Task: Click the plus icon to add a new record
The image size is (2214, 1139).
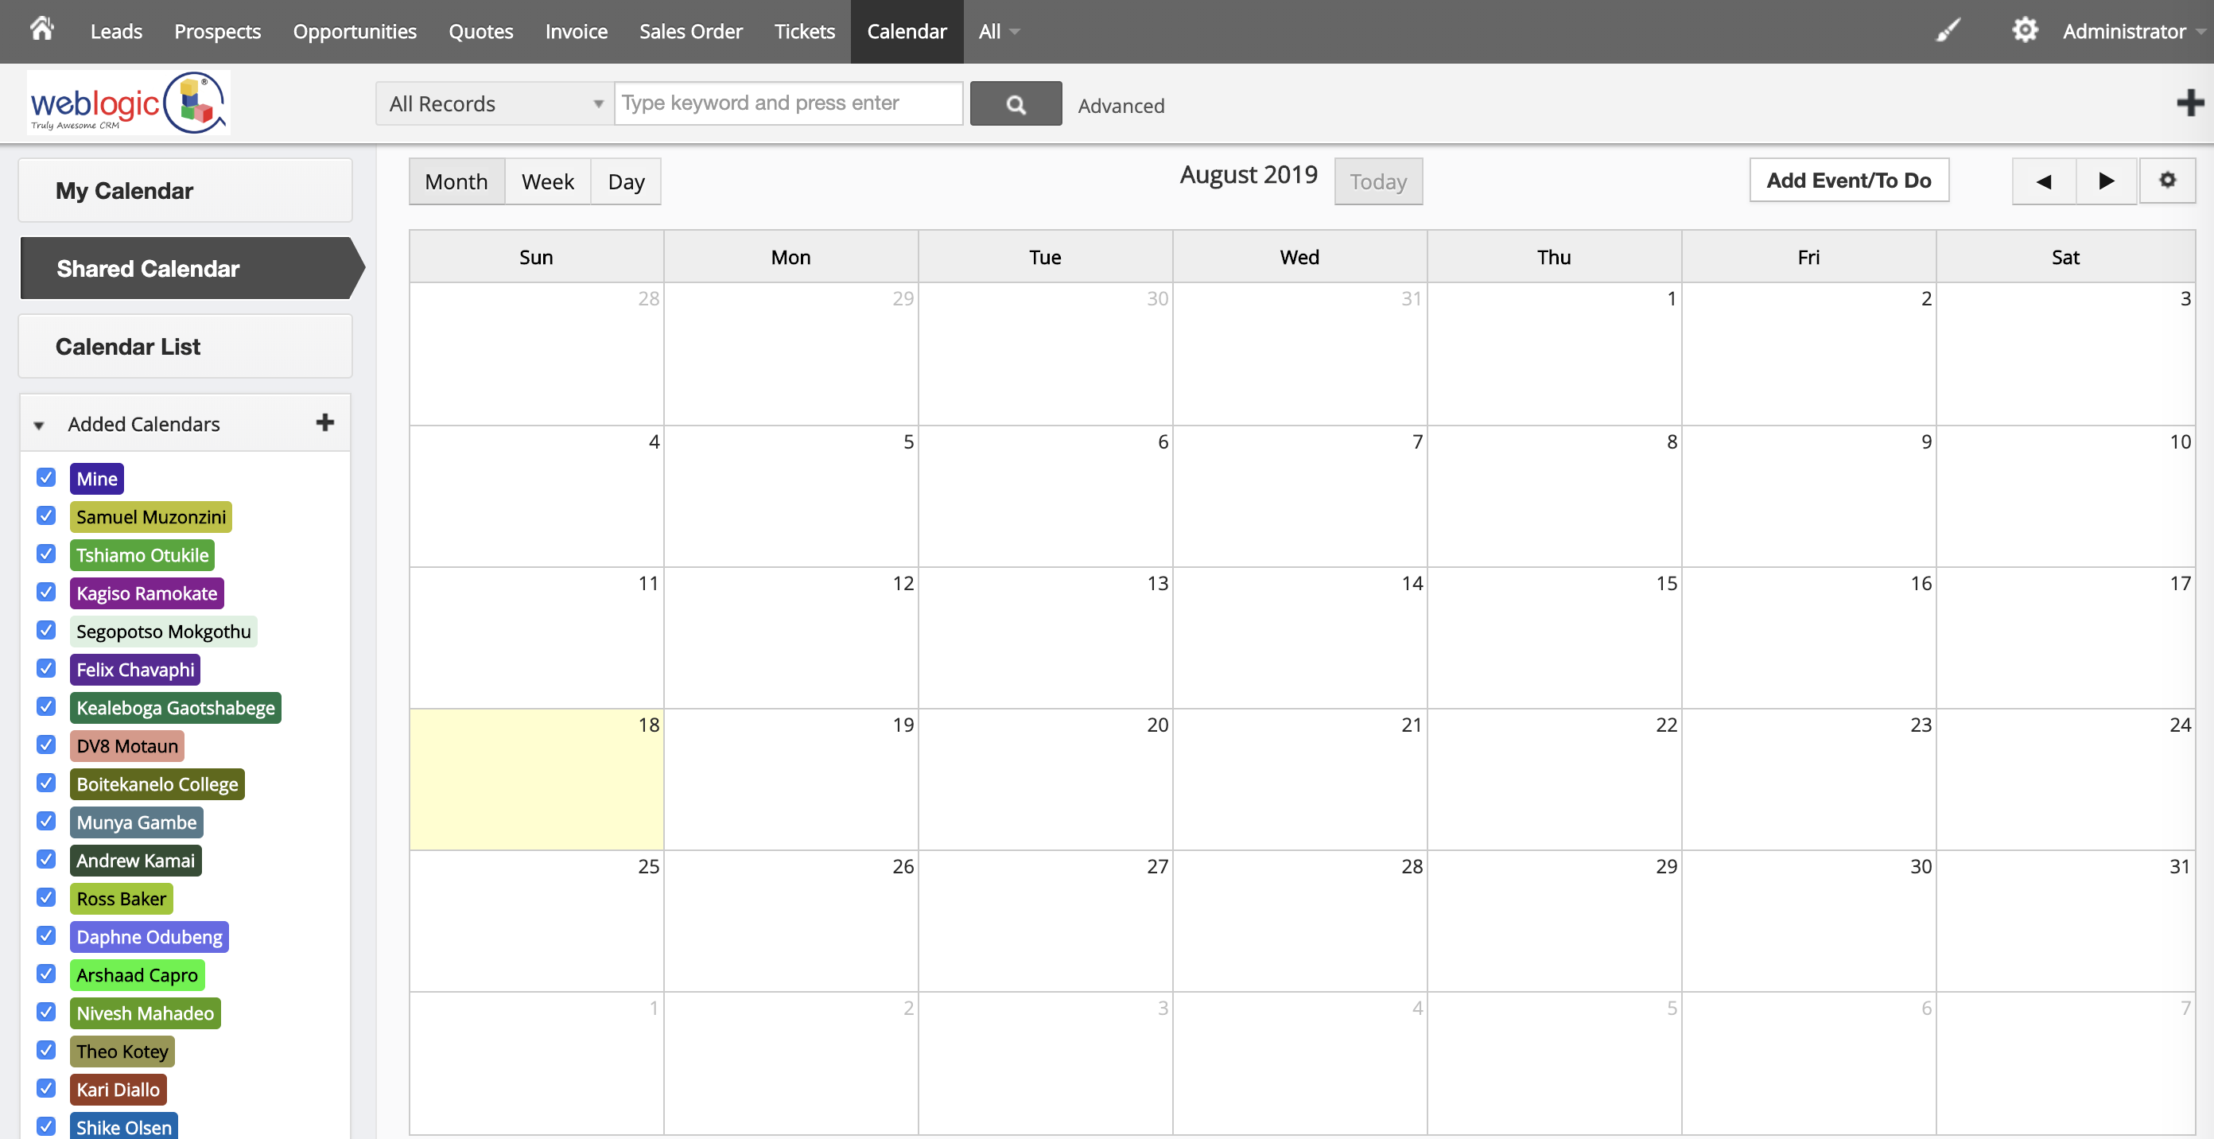Action: pos(2189,103)
